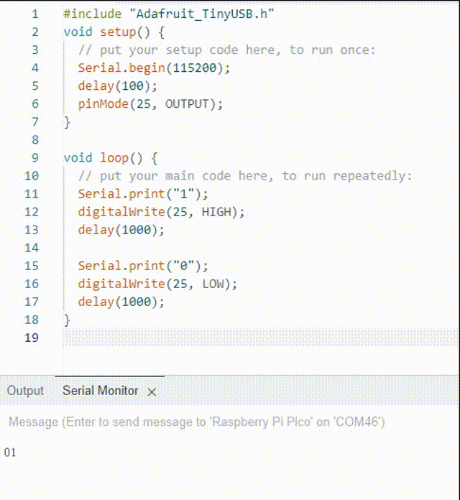This screenshot has height=500, width=460.
Task: Click the digitalWrite(25, HIGH); line
Action: click(x=161, y=212)
